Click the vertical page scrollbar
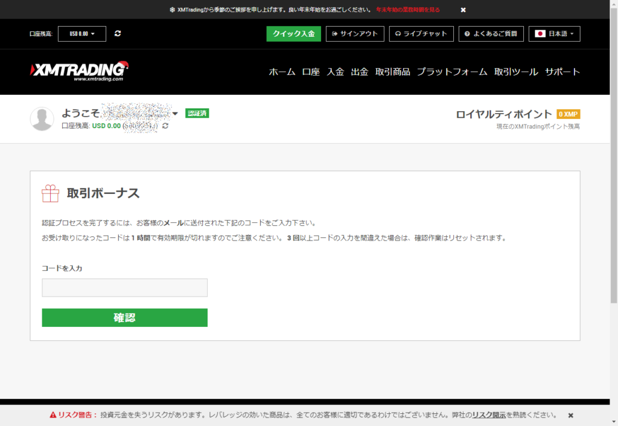618x426 pixels. pyautogui.click(x=614, y=156)
